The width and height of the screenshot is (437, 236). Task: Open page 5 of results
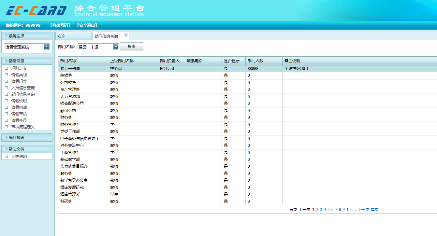329,210
